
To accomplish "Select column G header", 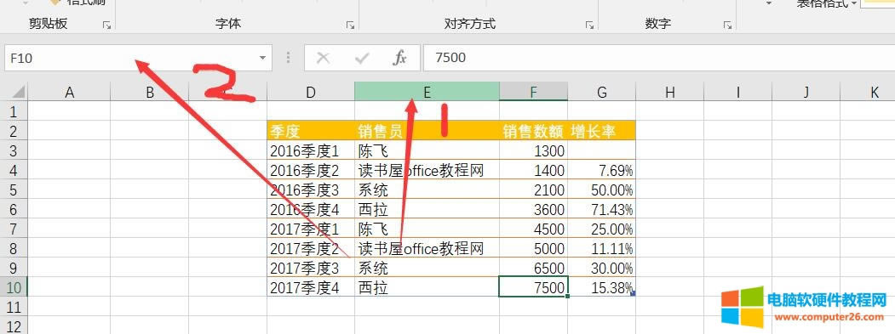I will click(601, 92).
